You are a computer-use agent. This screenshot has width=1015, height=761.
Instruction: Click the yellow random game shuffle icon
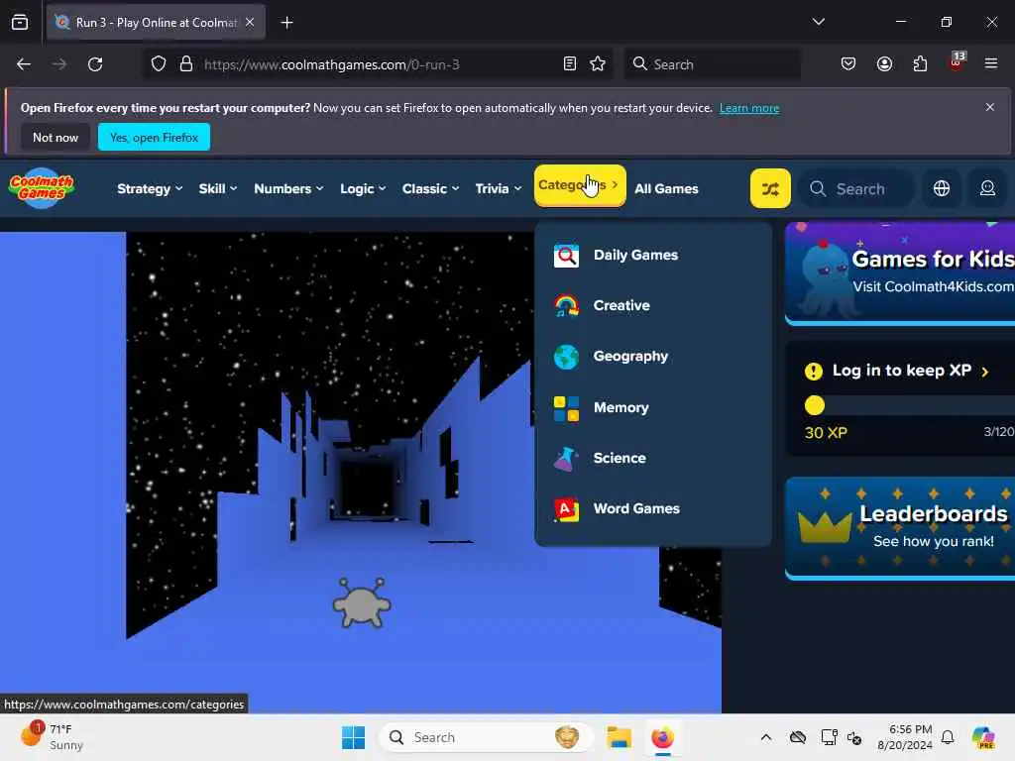pos(769,188)
